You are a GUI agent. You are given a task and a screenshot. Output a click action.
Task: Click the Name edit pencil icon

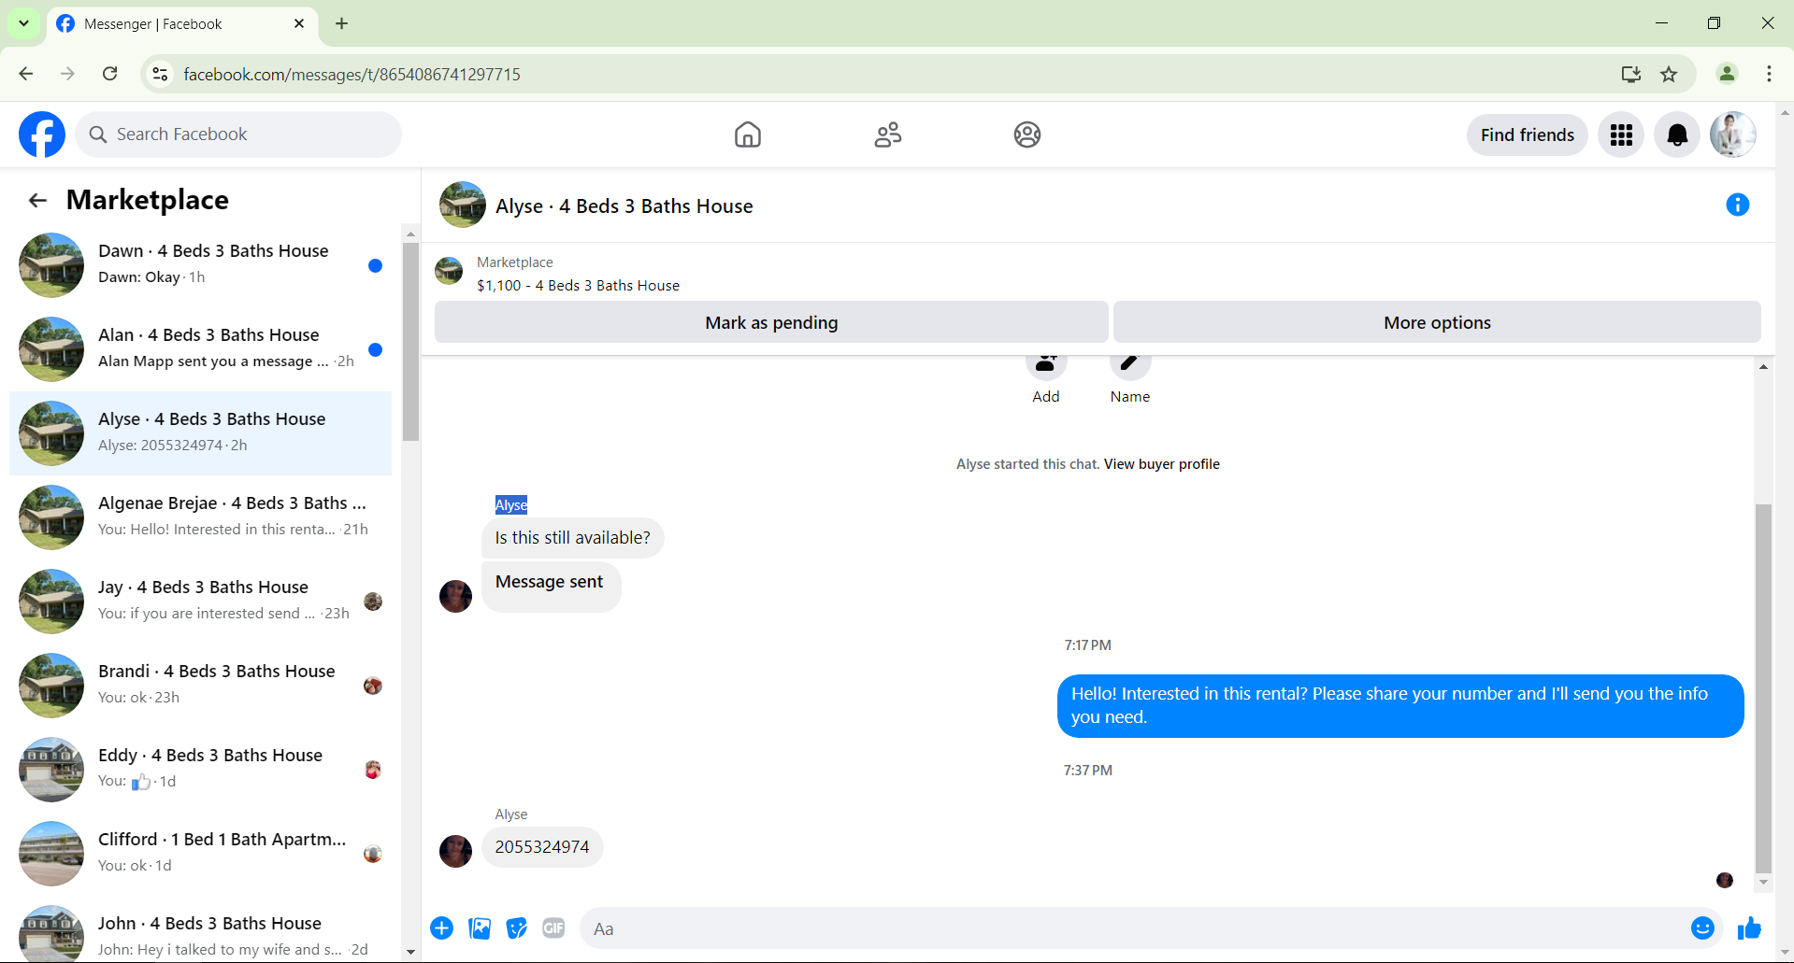(1130, 366)
